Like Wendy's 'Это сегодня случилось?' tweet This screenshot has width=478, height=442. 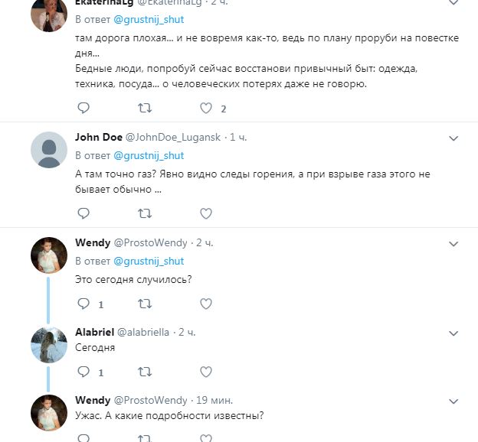(x=205, y=304)
